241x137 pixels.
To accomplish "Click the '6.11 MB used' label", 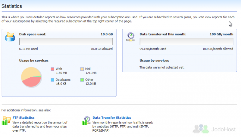I will pos(28,49).
